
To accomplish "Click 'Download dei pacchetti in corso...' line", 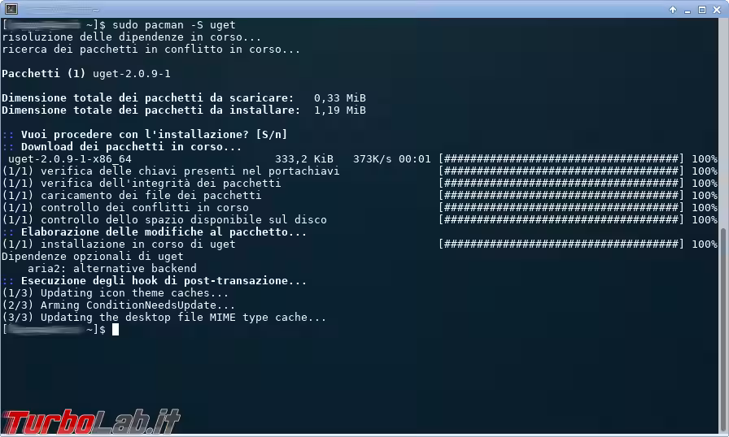I will 132,146.
